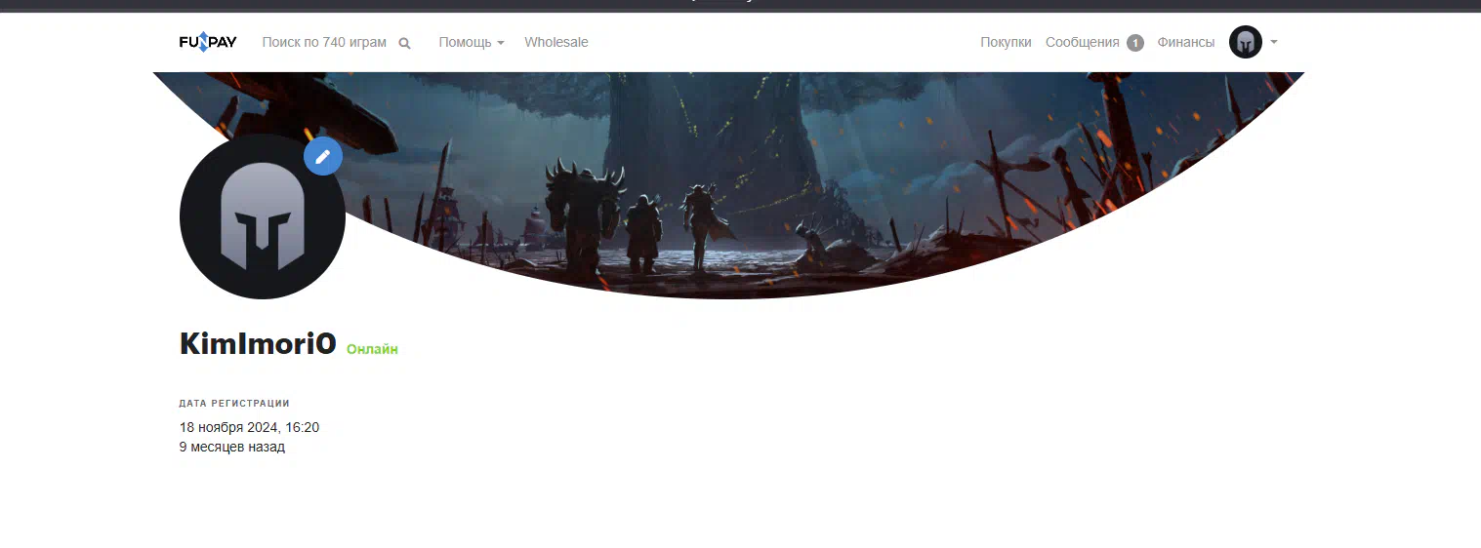Click the caret arrow beside Помощь
This screenshot has height=548, width=1481.
pos(501,43)
